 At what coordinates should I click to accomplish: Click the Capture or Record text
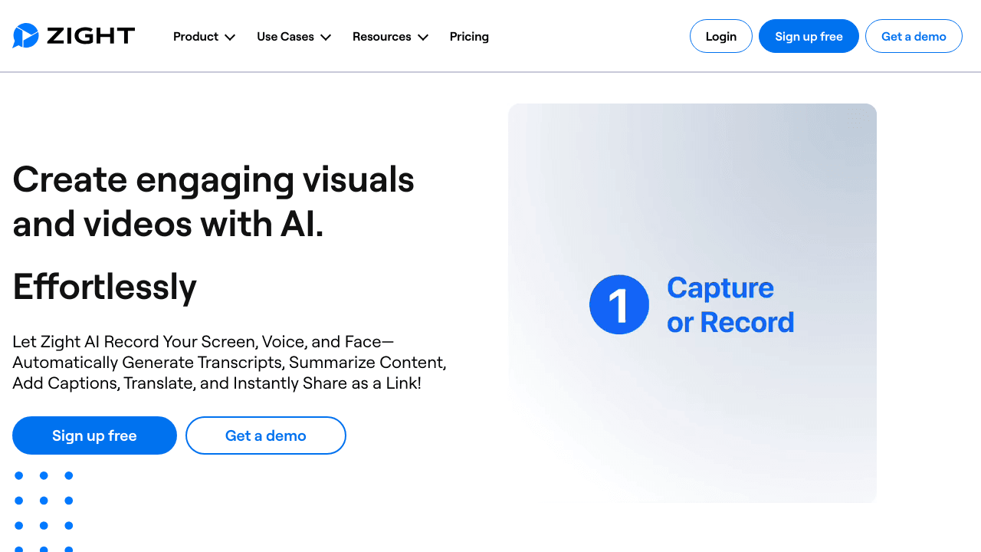pyautogui.click(x=730, y=305)
